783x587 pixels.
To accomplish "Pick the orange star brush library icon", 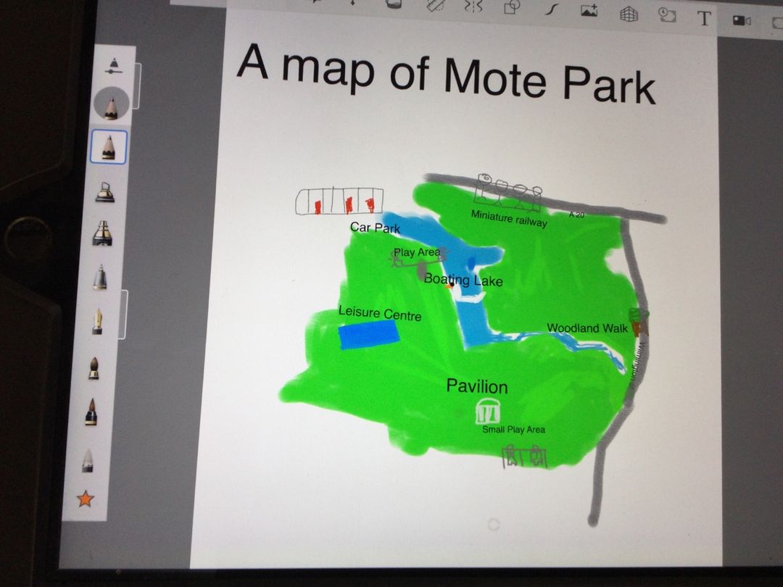I will pos(86,499).
